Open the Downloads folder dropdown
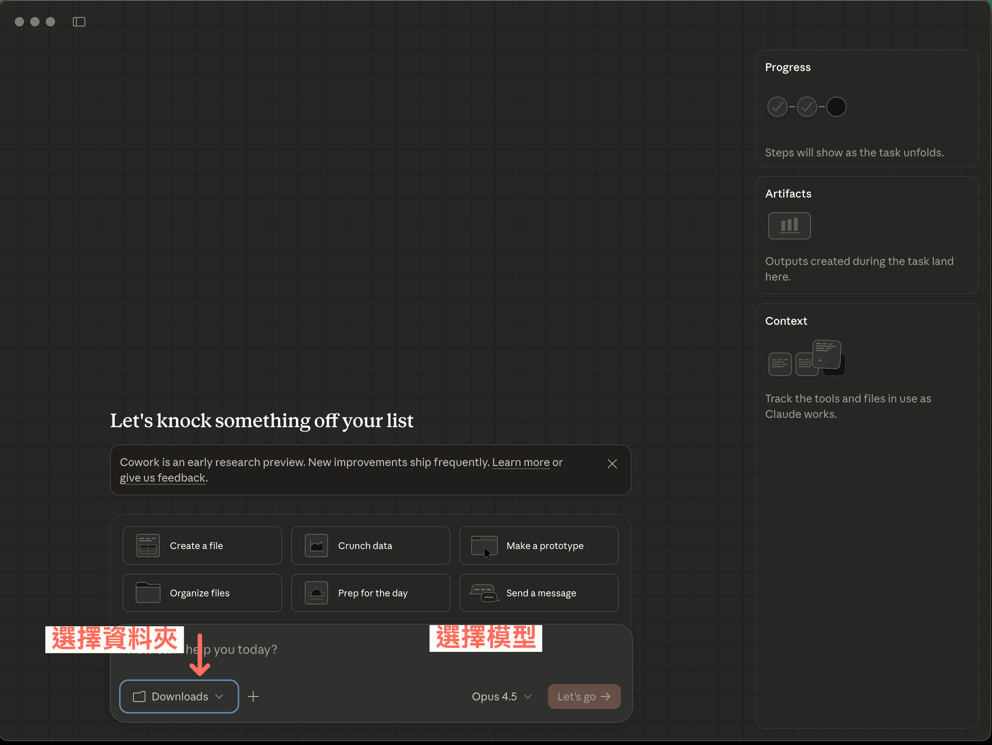Viewport: 992px width, 745px height. (x=179, y=696)
